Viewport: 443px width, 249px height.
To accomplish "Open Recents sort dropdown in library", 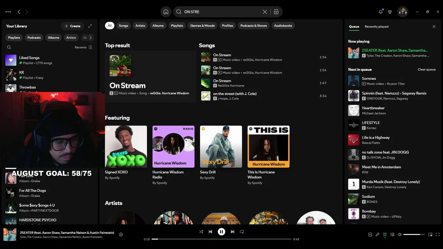I will 83,47.
